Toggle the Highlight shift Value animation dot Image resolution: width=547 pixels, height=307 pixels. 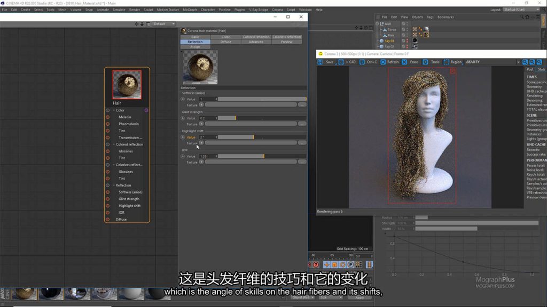pyautogui.click(x=183, y=137)
